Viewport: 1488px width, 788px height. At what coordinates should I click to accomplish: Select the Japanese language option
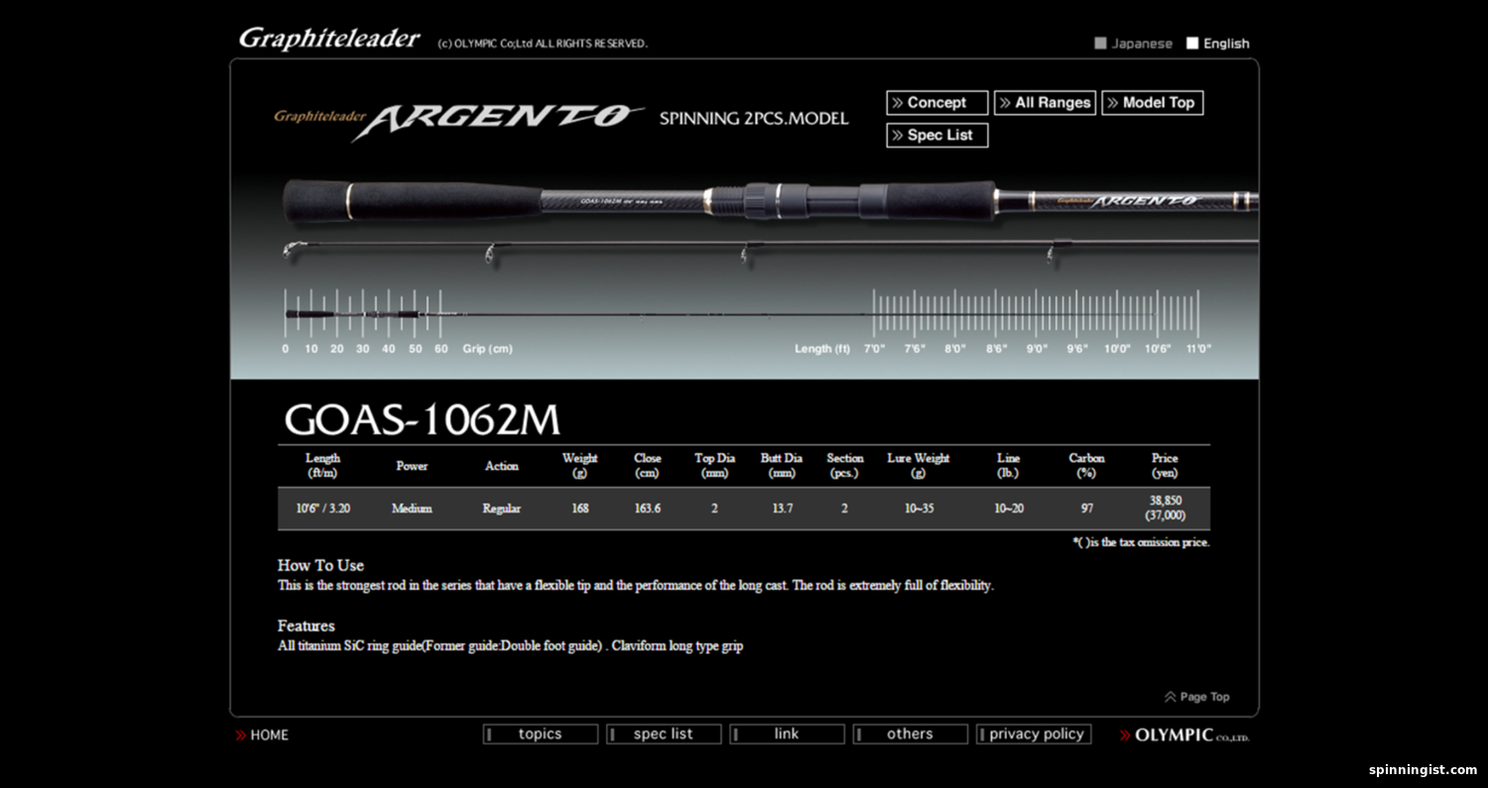(1133, 44)
